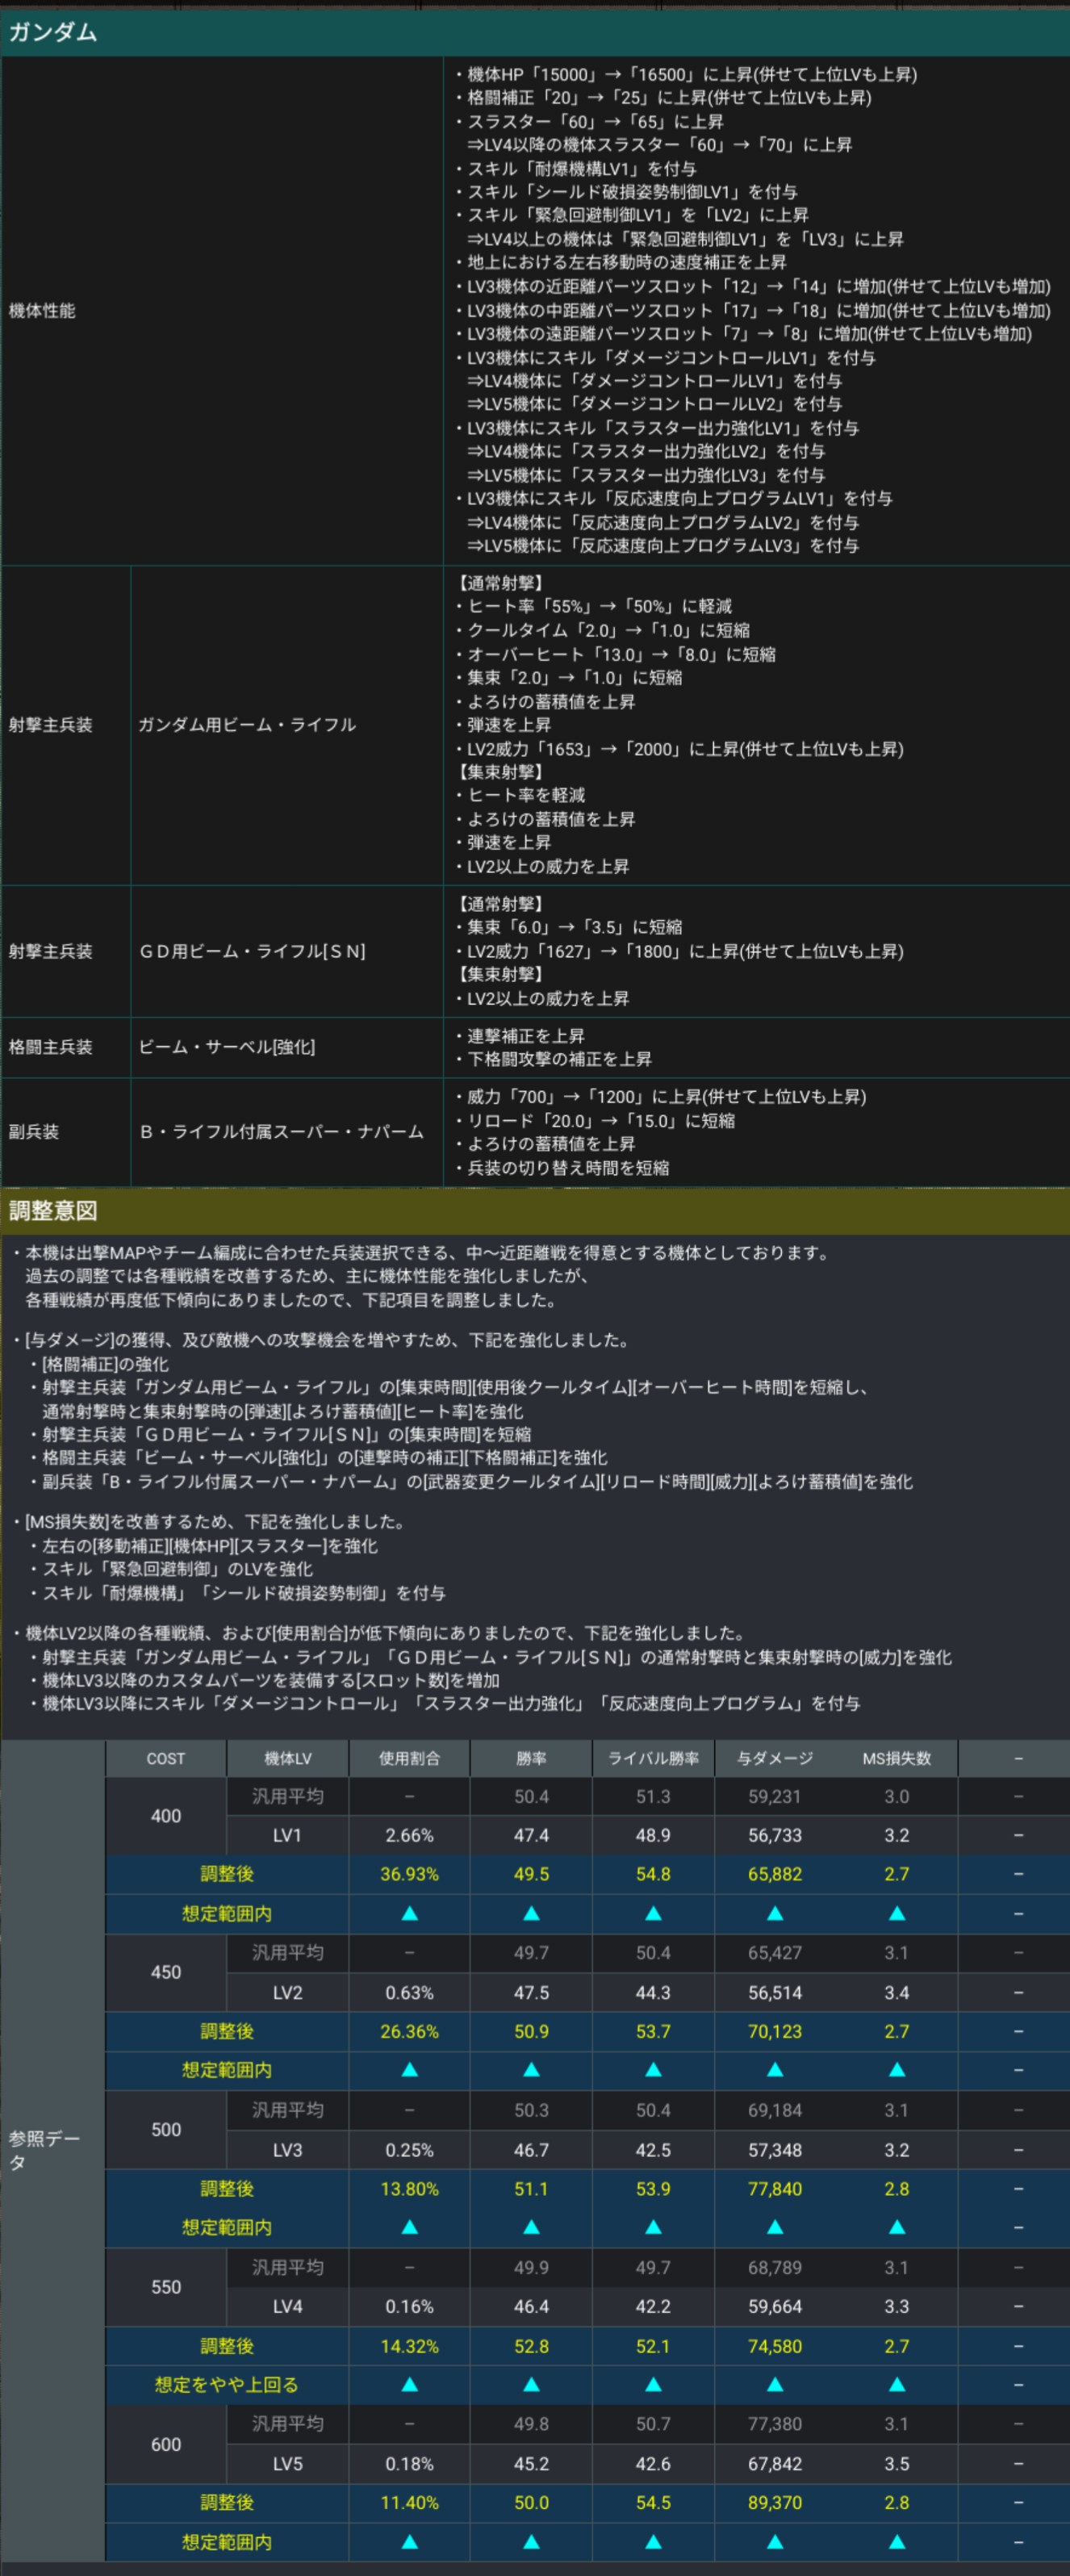Click the LV3 row label
1070x2576 pixels.
288,2150
